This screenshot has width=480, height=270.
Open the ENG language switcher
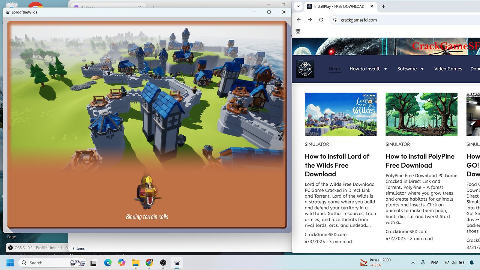coord(435,263)
